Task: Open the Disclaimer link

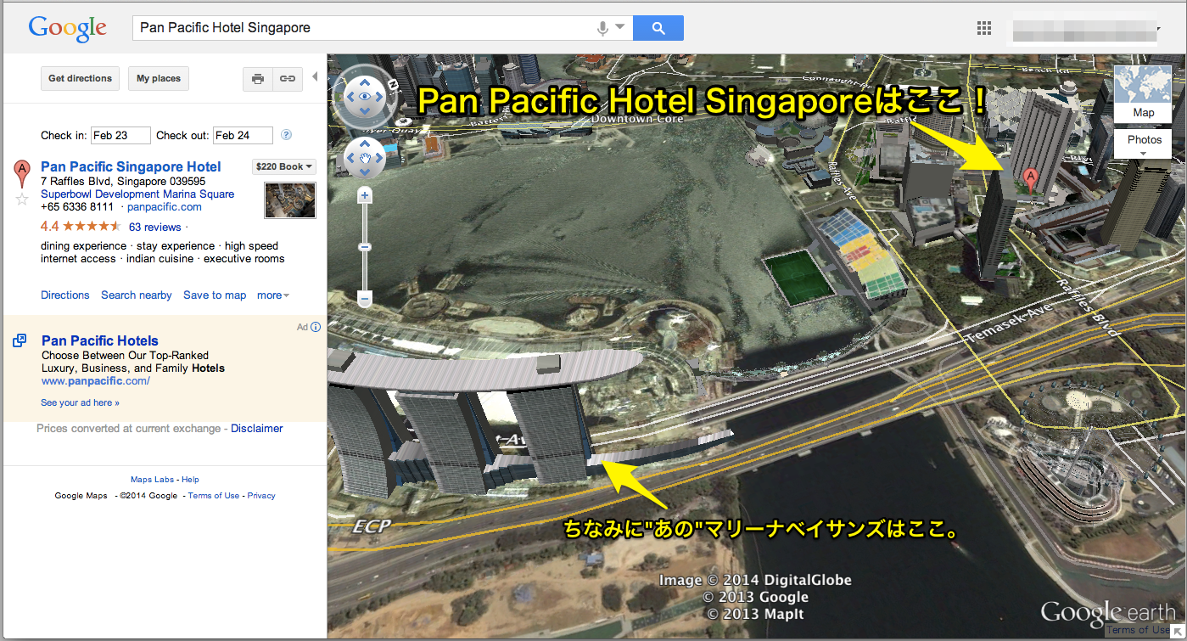Action: (257, 429)
